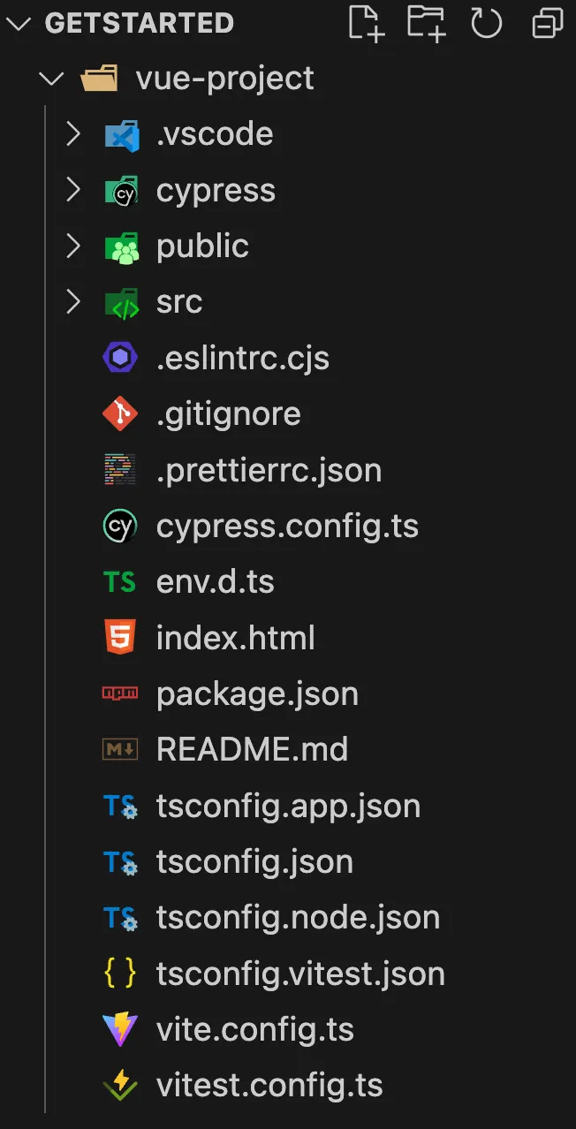Open tsconfig.app.json file

point(288,806)
